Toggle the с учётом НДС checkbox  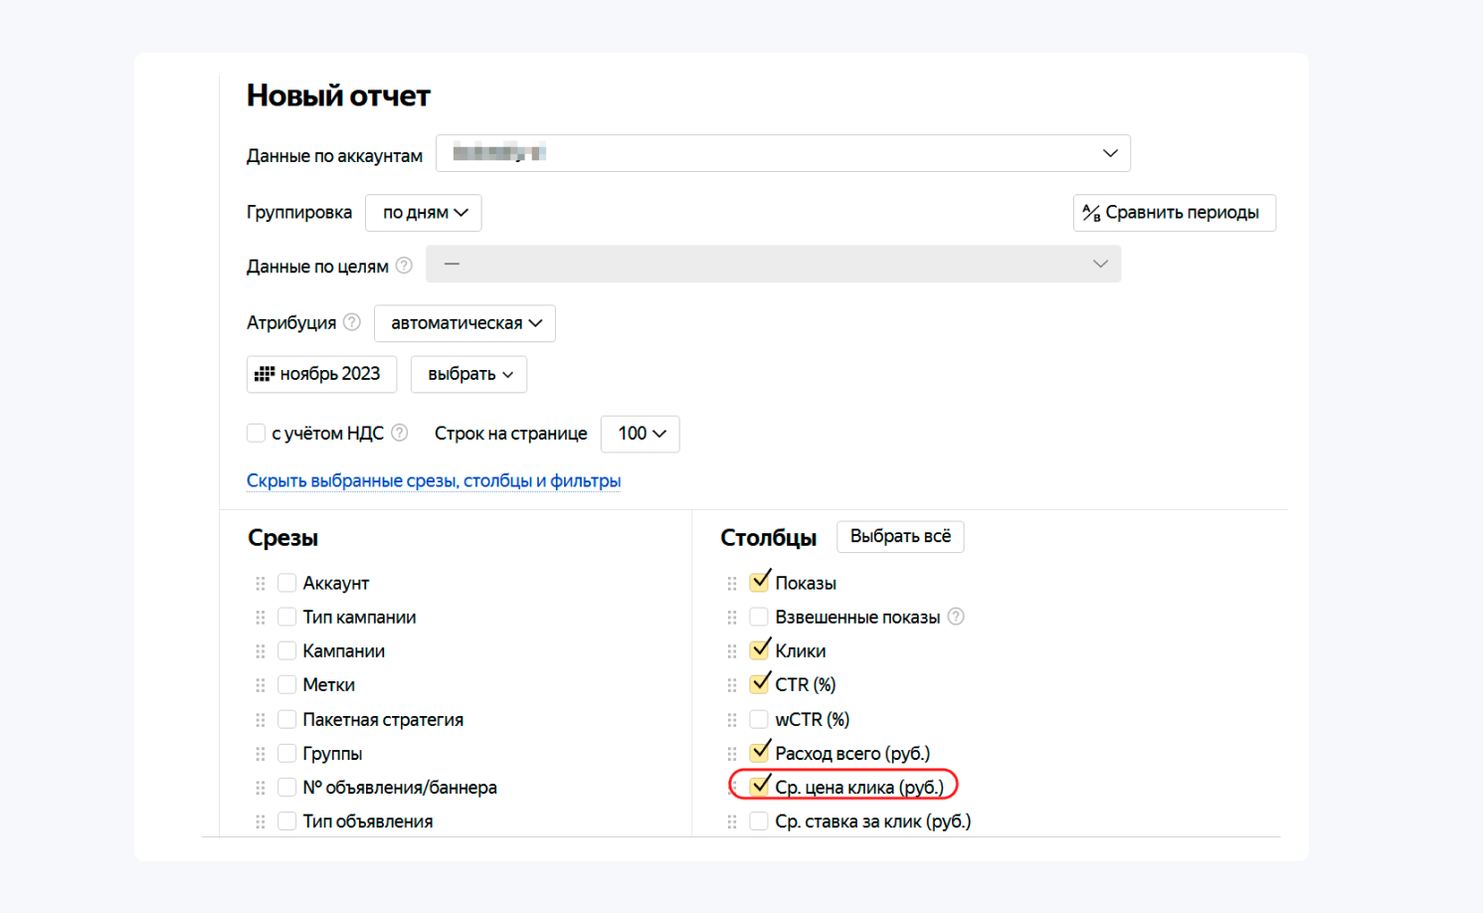click(x=257, y=433)
